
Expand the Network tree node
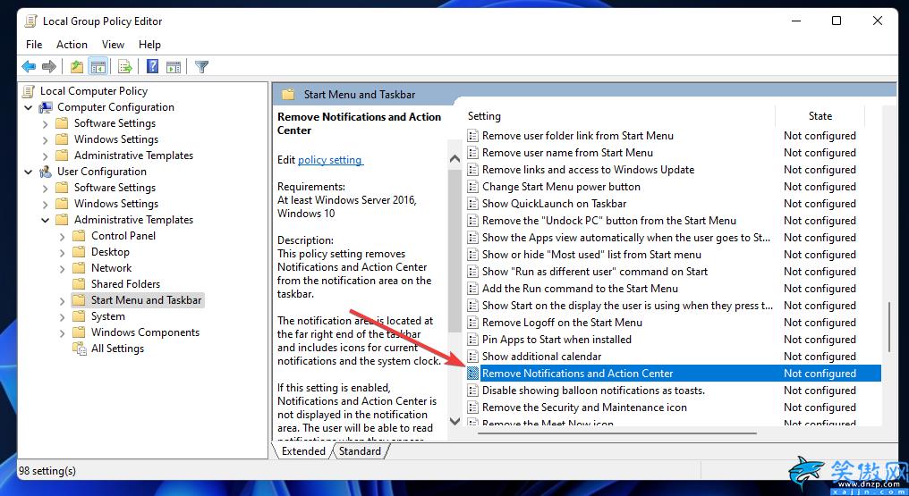click(x=62, y=268)
